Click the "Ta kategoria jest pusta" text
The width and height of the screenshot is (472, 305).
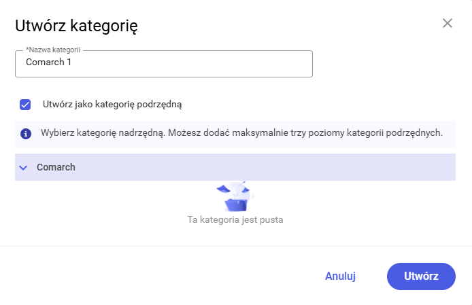[x=235, y=220]
